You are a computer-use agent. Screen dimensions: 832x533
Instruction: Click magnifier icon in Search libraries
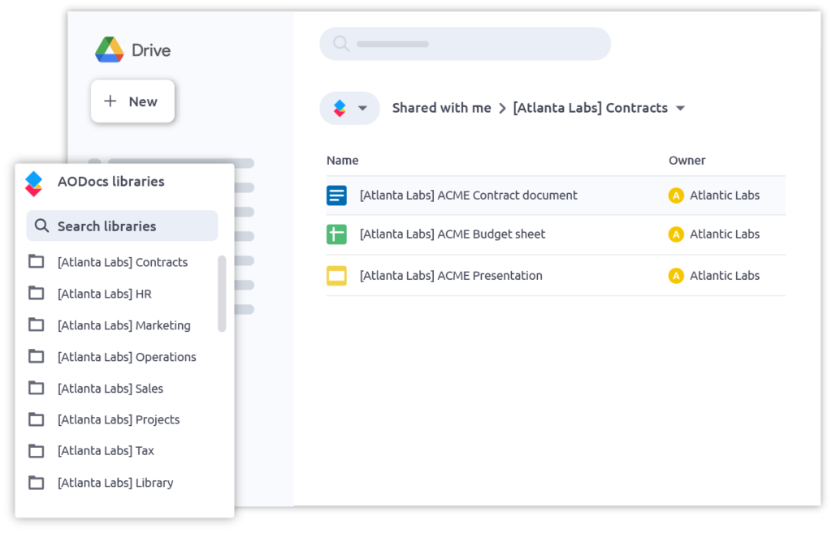(x=41, y=226)
